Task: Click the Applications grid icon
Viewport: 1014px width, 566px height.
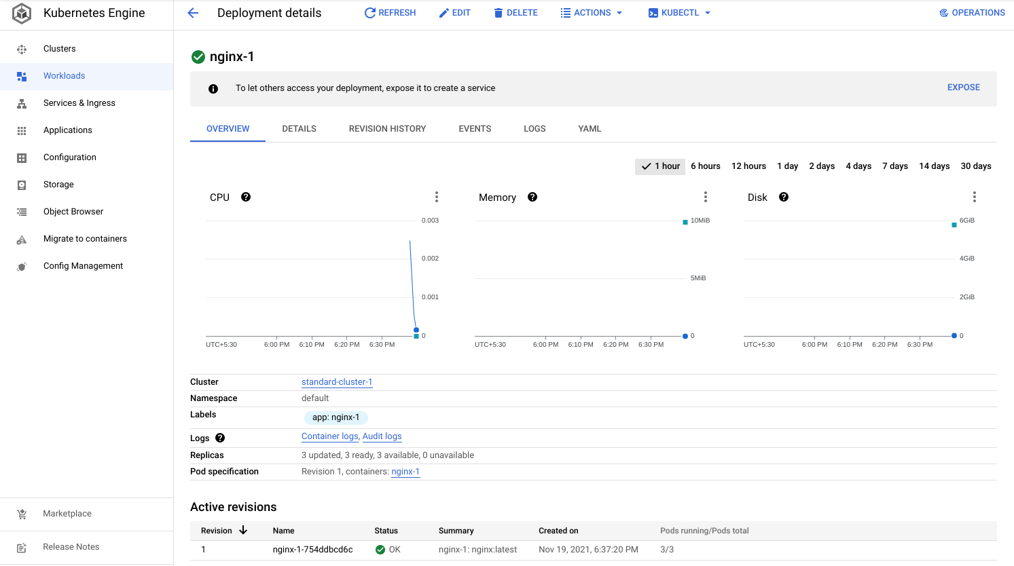Action: point(22,130)
